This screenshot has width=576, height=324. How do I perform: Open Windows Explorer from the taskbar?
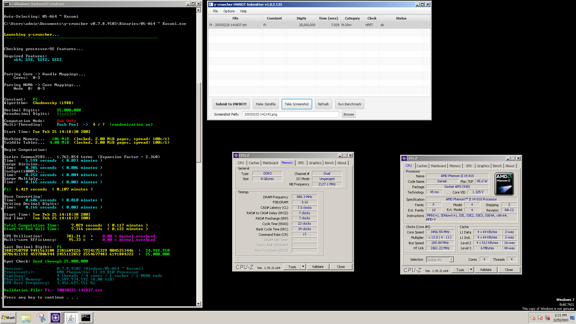click(x=26, y=318)
